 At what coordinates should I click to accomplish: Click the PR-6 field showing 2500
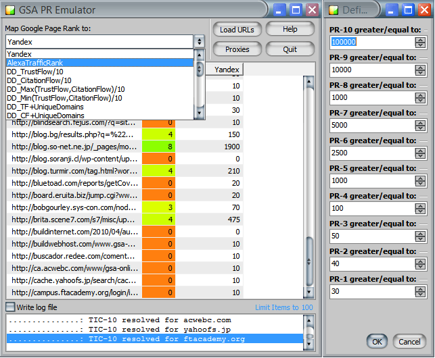point(372,153)
